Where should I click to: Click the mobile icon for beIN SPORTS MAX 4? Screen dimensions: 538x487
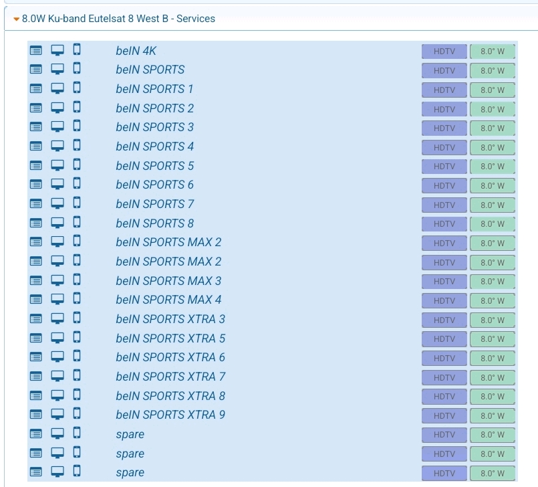point(77,299)
